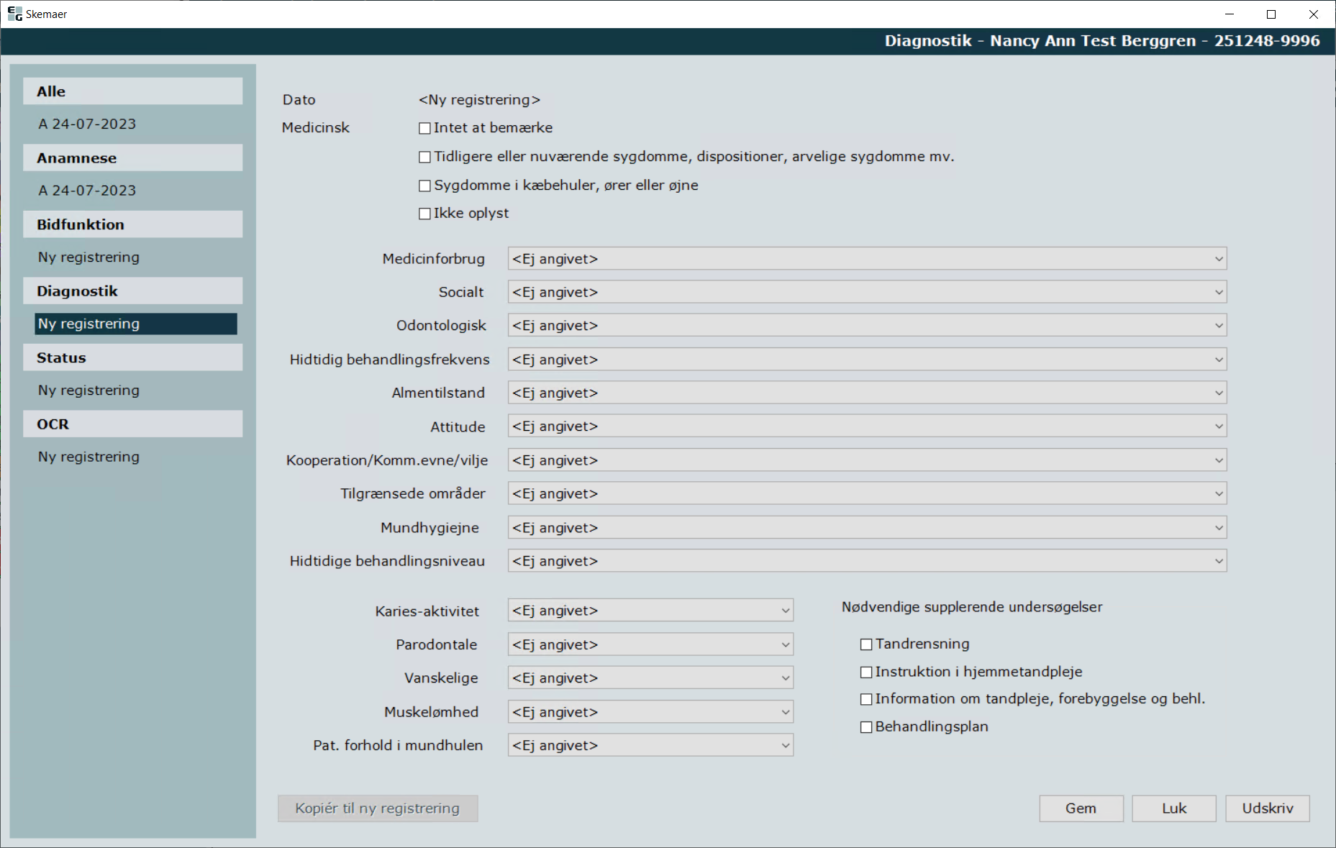
Task: Expand the Almentilstand dropdown
Action: [867, 393]
